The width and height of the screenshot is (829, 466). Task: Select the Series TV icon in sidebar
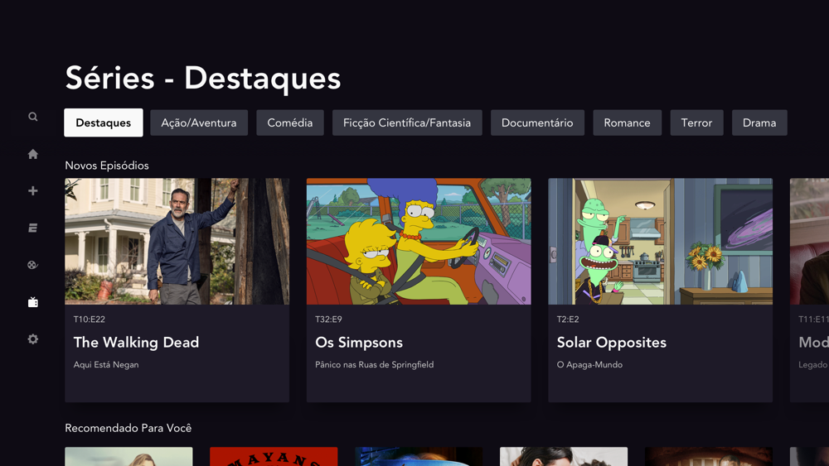[33, 302]
